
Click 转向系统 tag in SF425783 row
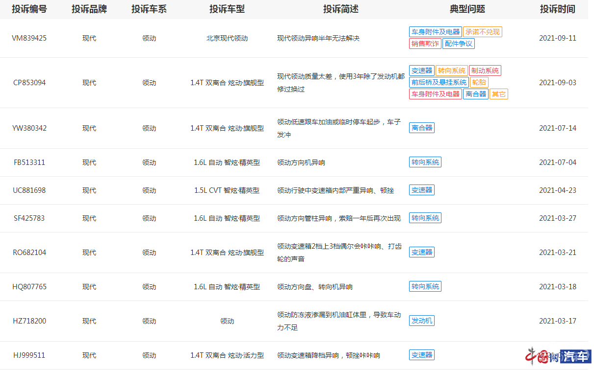click(x=425, y=218)
